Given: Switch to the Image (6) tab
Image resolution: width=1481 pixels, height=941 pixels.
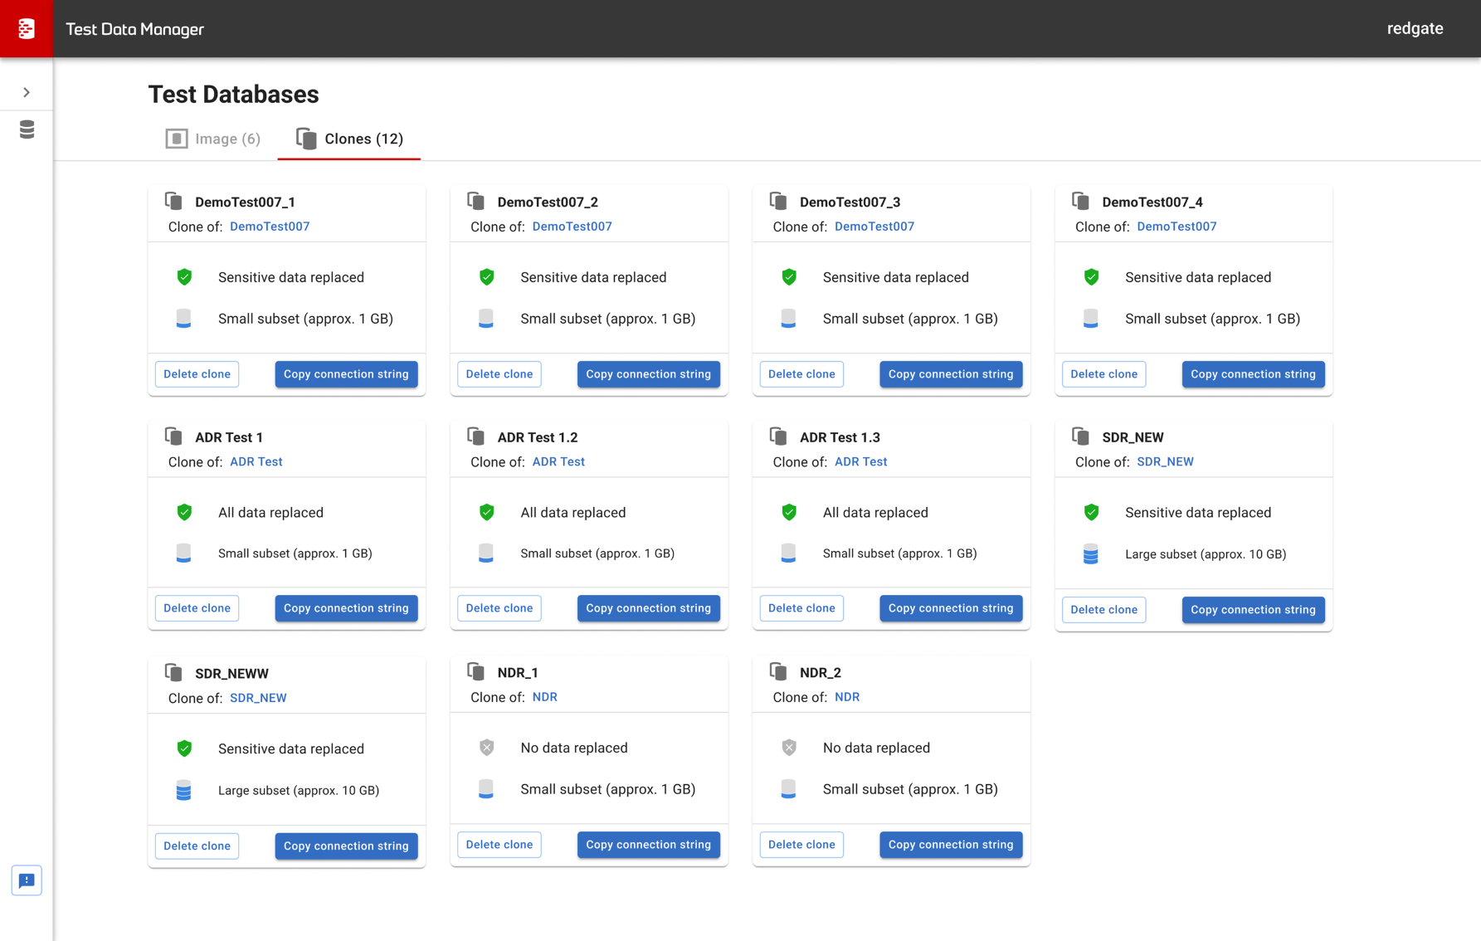Looking at the screenshot, I should coord(213,139).
